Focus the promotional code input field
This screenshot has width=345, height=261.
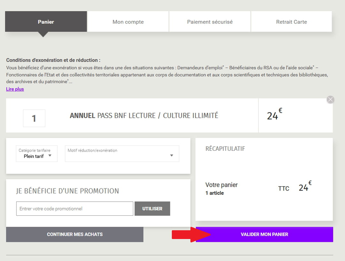point(74,209)
